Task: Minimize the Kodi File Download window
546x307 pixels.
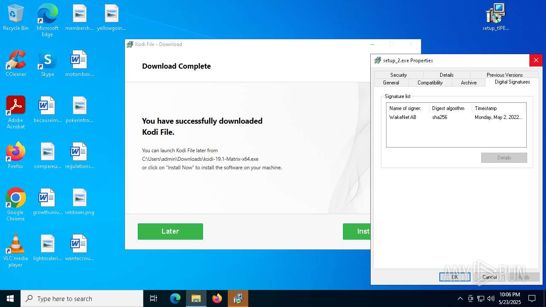Action: point(372,44)
